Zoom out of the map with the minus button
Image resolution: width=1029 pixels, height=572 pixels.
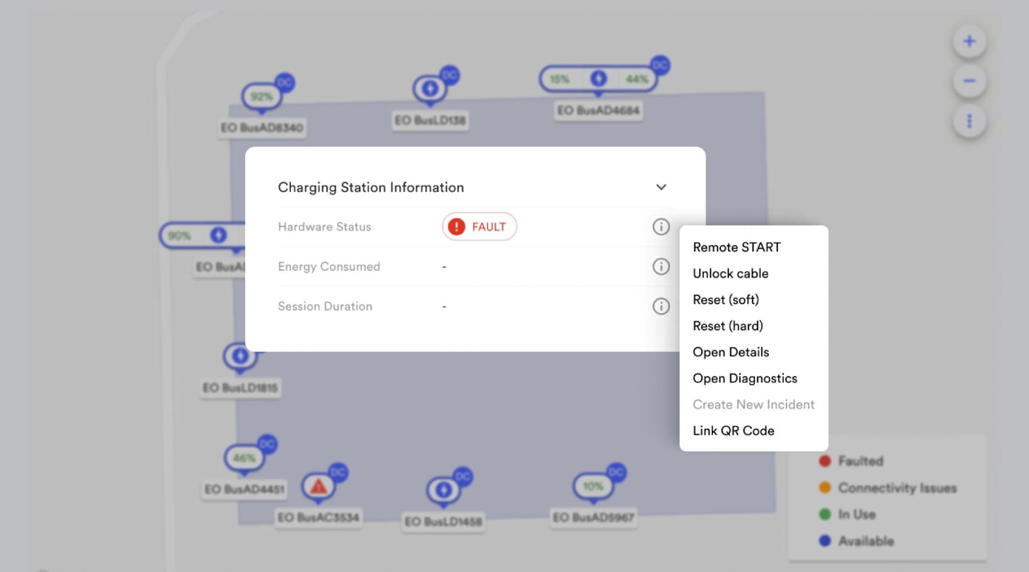[x=969, y=81]
